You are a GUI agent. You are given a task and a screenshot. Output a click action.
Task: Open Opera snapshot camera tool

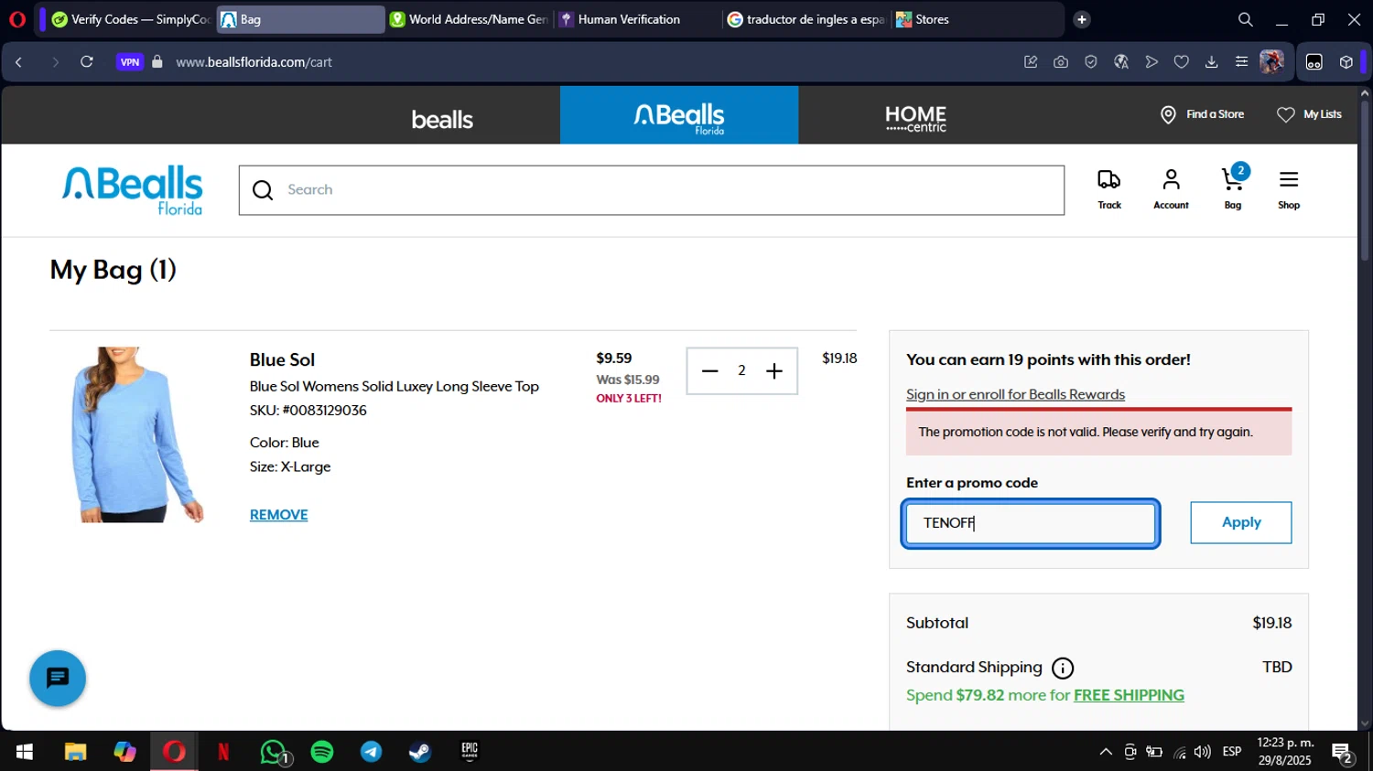click(x=1061, y=62)
